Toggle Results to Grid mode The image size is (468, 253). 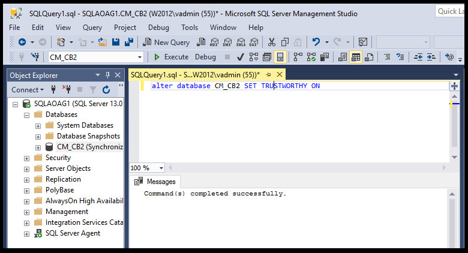click(356, 57)
